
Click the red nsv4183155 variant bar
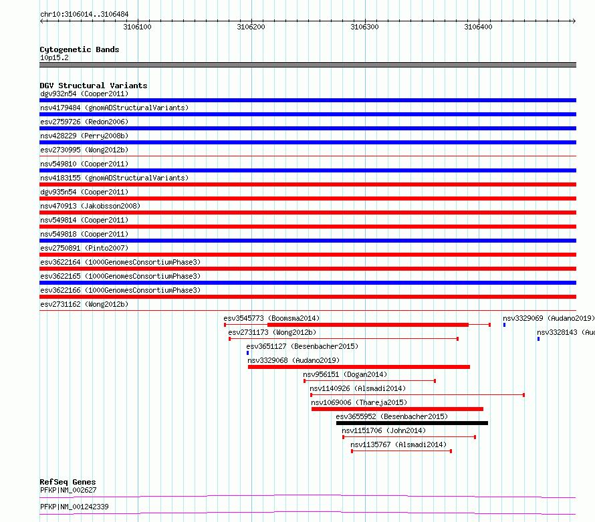click(x=308, y=184)
